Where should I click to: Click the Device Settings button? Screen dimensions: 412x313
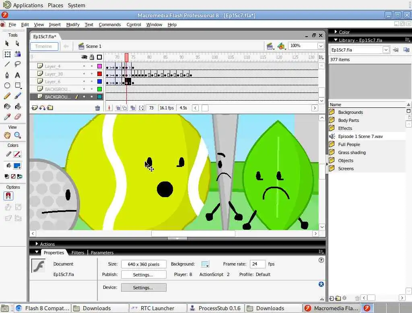pyautogui.click(x=144, y=288)
